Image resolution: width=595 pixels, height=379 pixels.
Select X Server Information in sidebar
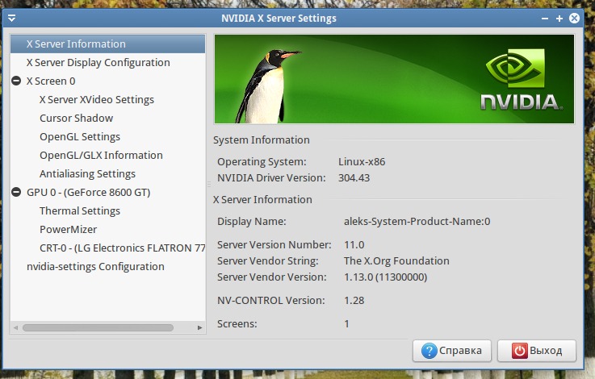point(107,44)
